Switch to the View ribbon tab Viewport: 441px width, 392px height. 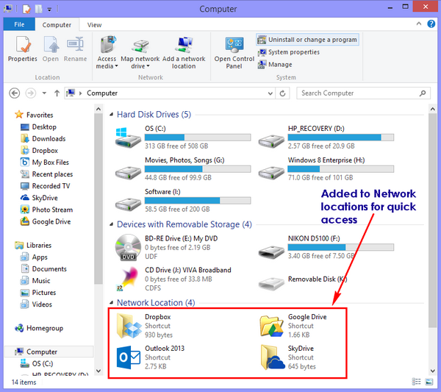[94, 25]
